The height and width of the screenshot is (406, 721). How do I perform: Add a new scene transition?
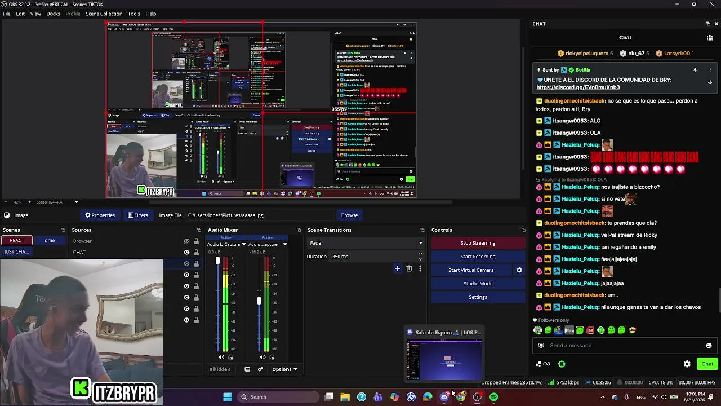pos(397,269)
